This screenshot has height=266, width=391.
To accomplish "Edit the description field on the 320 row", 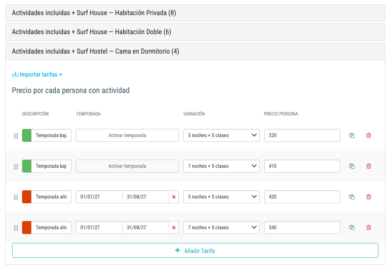I will click(51, 135).
